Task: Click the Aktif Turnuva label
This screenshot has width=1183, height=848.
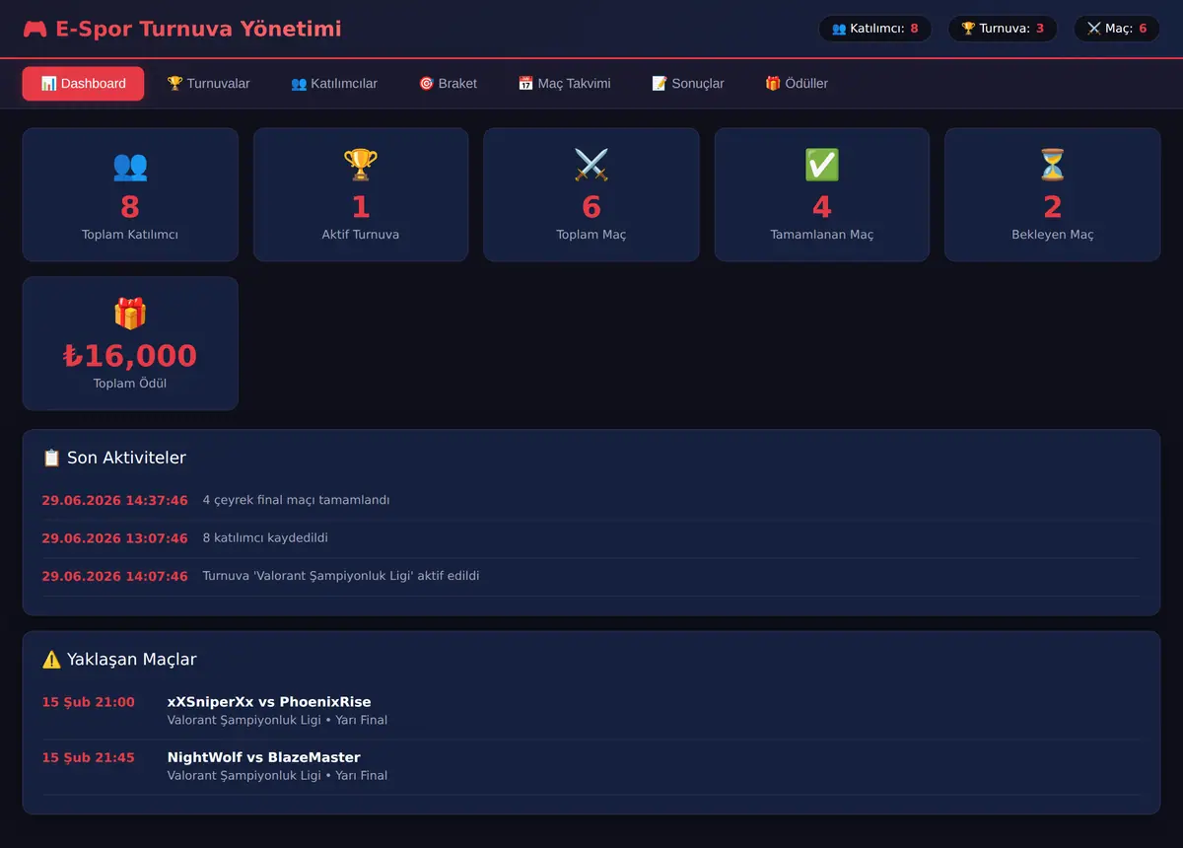Action: tap(361, 235)
